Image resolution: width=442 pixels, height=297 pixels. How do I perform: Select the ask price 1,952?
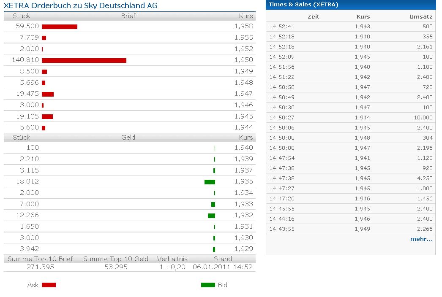point(244,49)
